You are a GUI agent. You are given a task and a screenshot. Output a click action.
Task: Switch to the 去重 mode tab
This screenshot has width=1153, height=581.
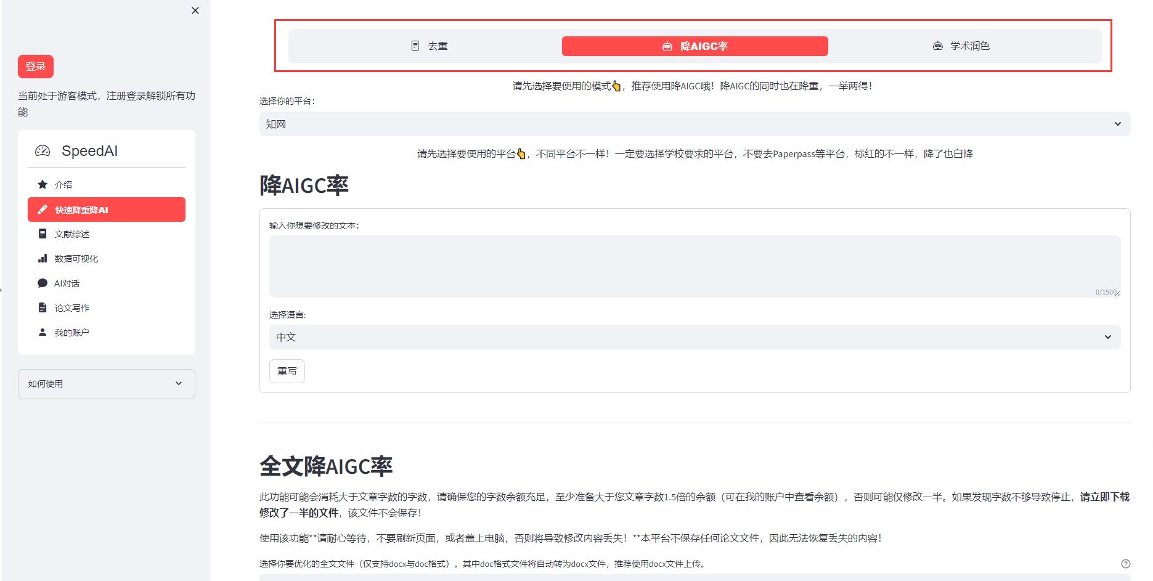pyautogui.click(x=430, y=46)
